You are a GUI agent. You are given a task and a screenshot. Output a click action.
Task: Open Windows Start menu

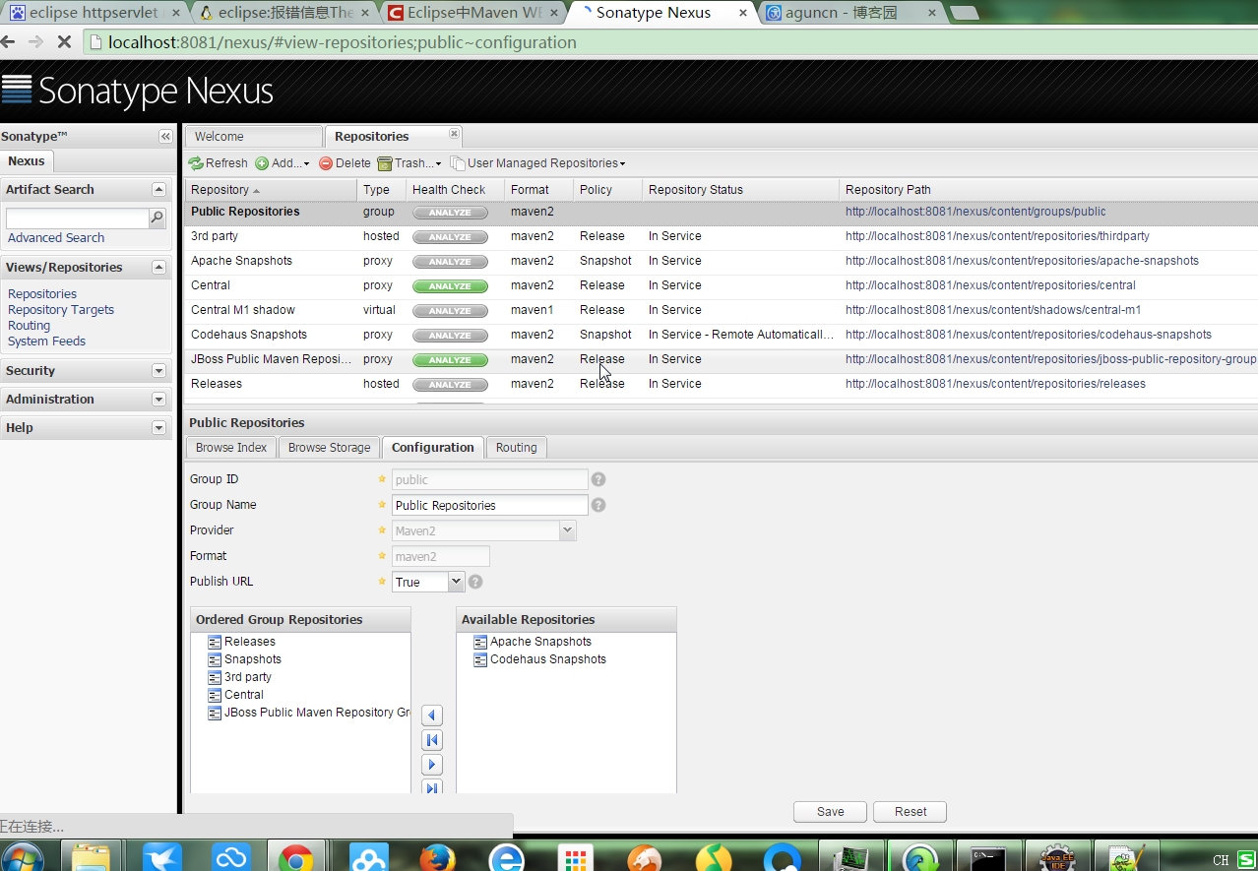point(24,856)
